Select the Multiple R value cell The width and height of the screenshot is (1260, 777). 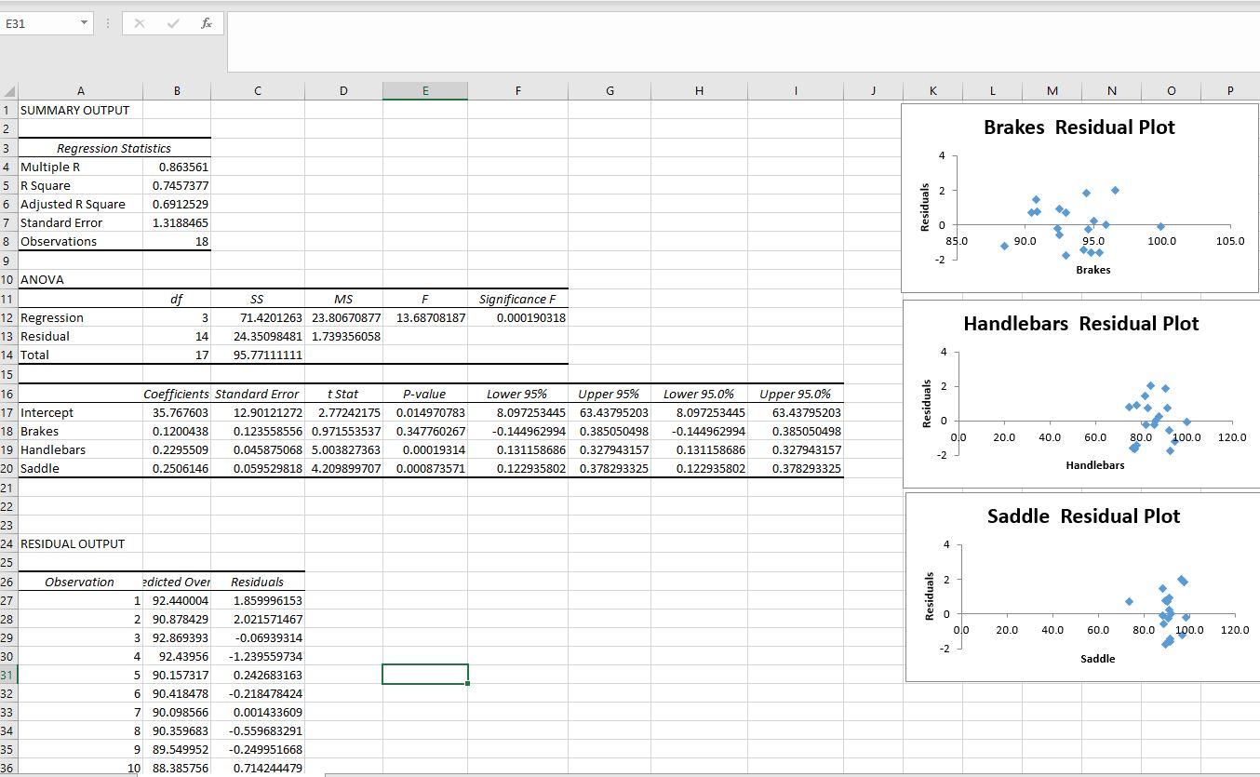(177, 167)
